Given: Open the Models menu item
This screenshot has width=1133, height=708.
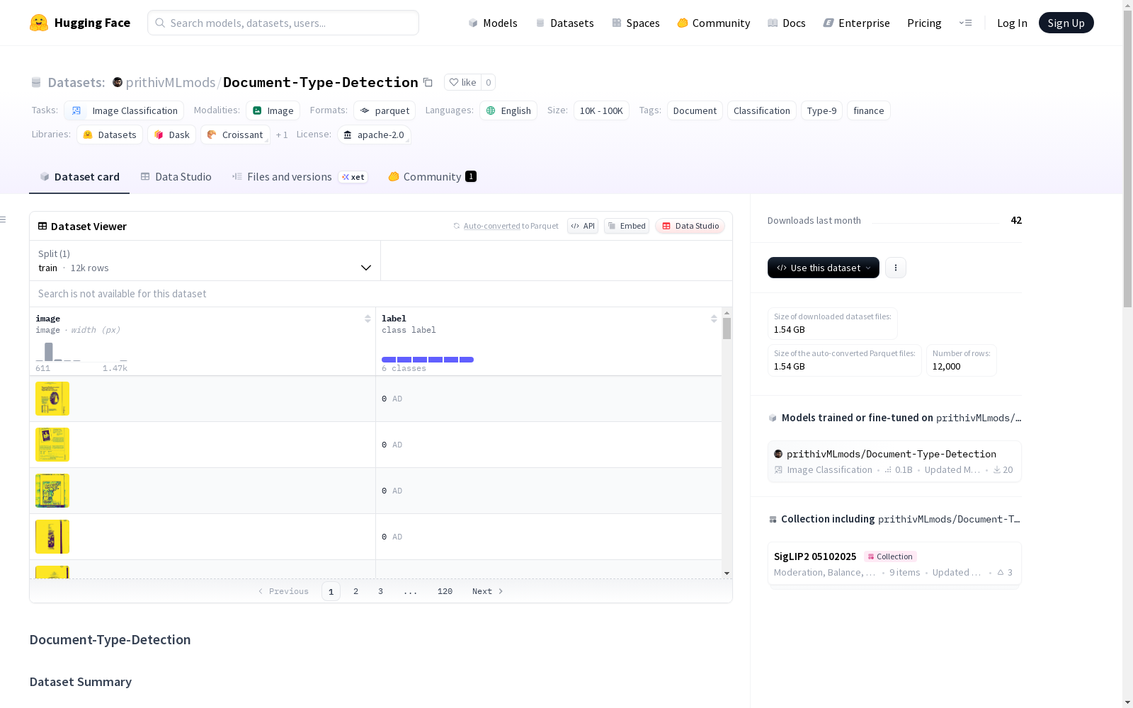Looking at the screenshot, I should 493,23.
